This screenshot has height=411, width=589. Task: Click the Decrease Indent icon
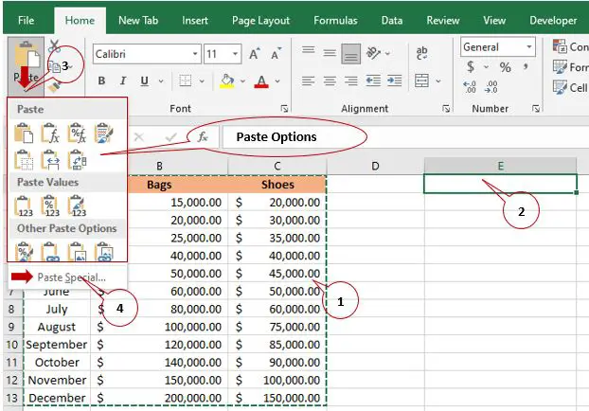[x=373, y=80]
